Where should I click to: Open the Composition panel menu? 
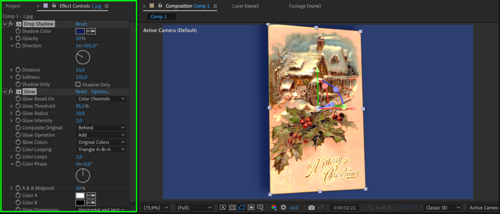(x=215, y=6)
